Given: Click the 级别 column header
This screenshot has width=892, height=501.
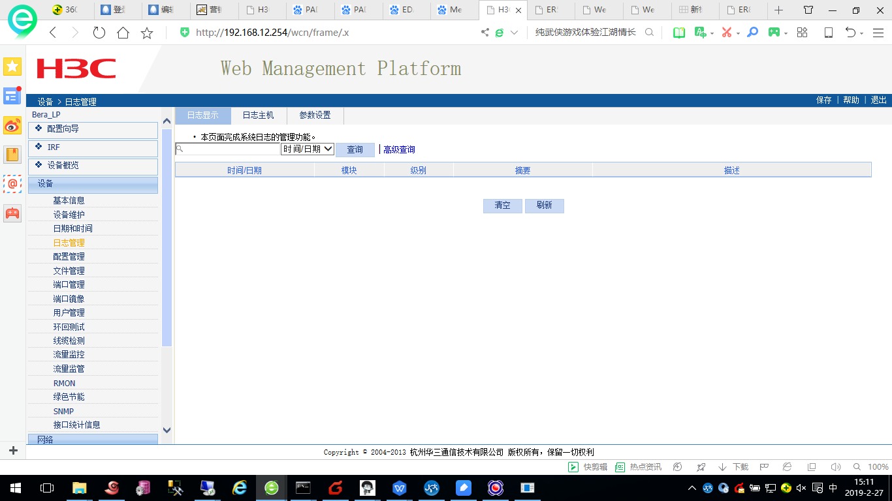Looking at the screenshot, I should 419,170.
